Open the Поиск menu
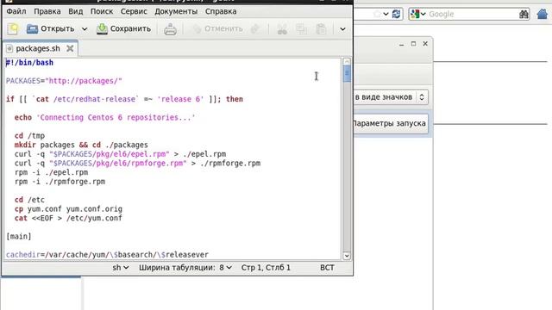This screenshot has width=552, height=310. (x=102, y=11)
